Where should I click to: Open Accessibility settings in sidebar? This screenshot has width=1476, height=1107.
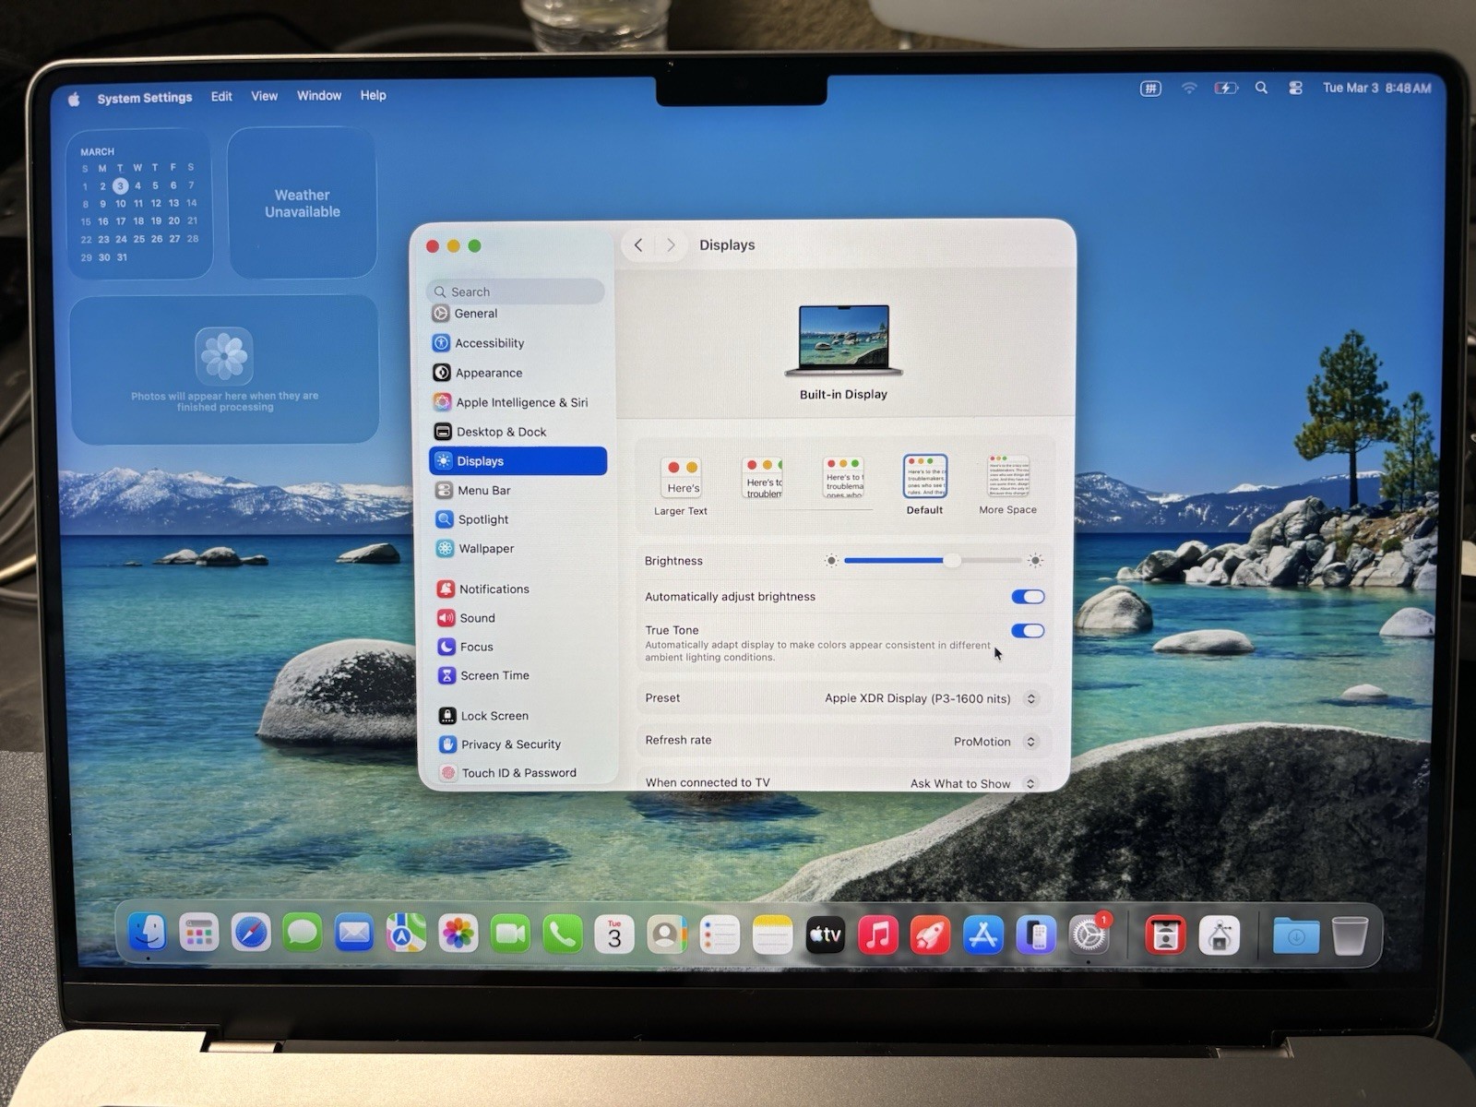[517, 343]
